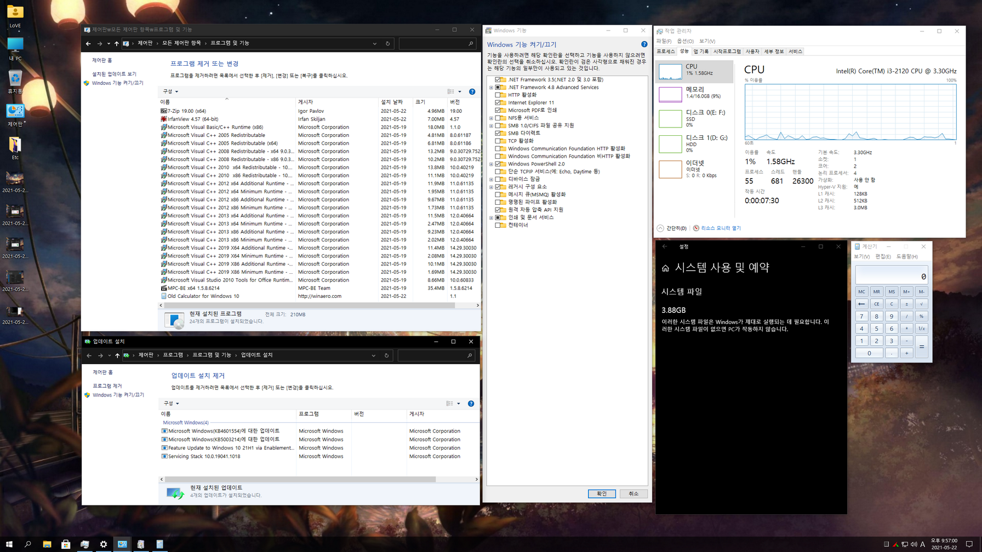Screen dimensions: 982x552
Task: Expand 디바이스 잠금 tree node
Action: 492,179
